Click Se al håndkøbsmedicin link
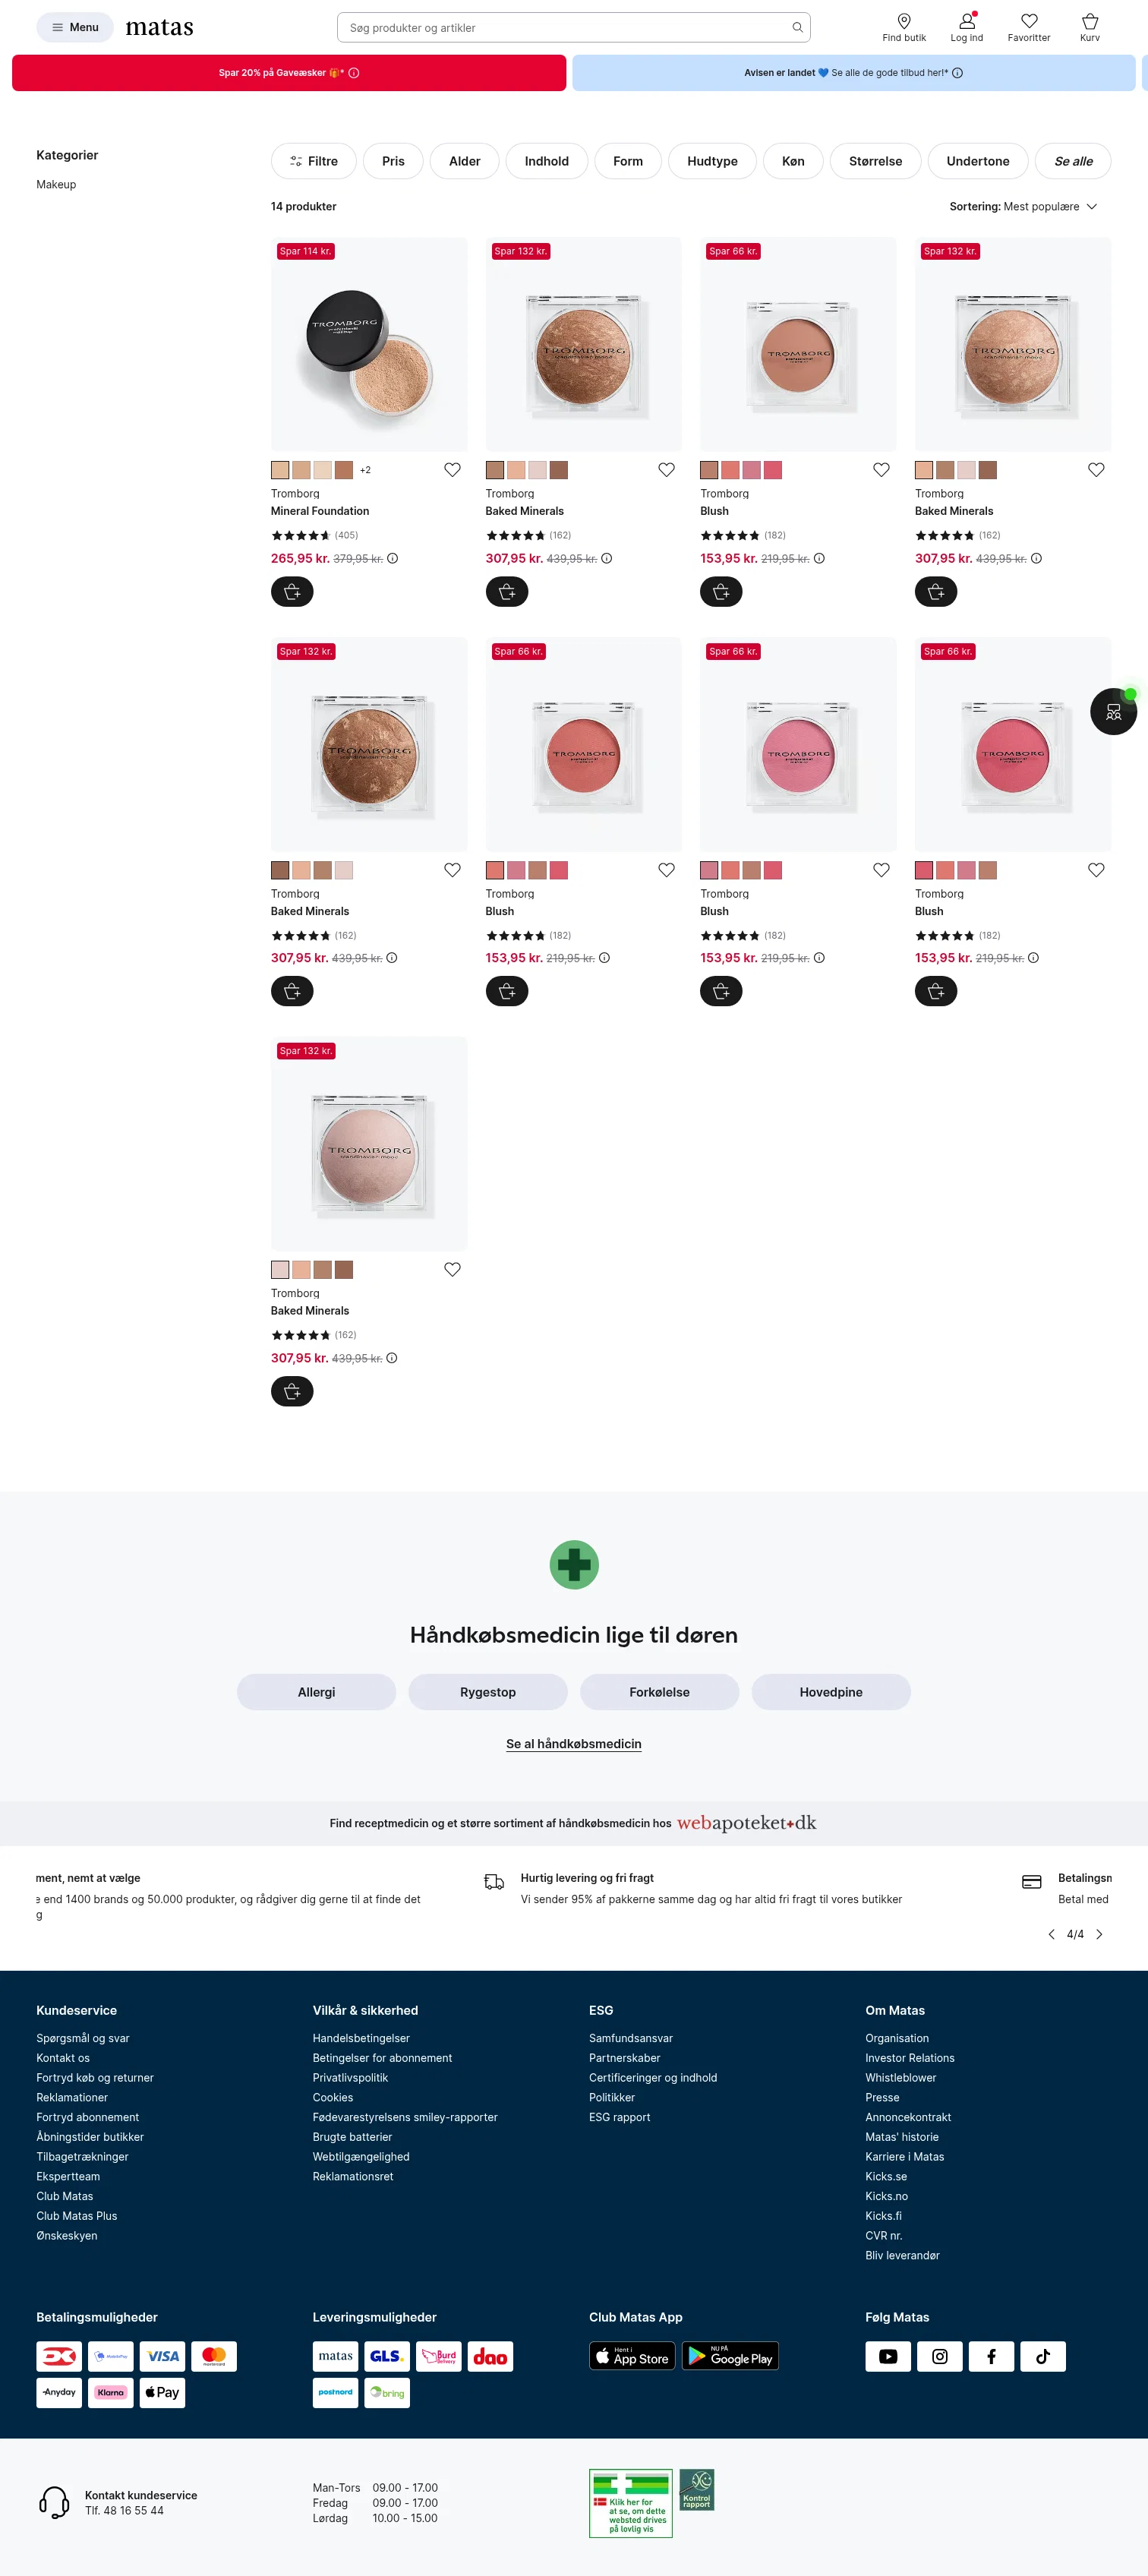Viewport: 1148px width, 2576px height. click(x=573, y=1743)
